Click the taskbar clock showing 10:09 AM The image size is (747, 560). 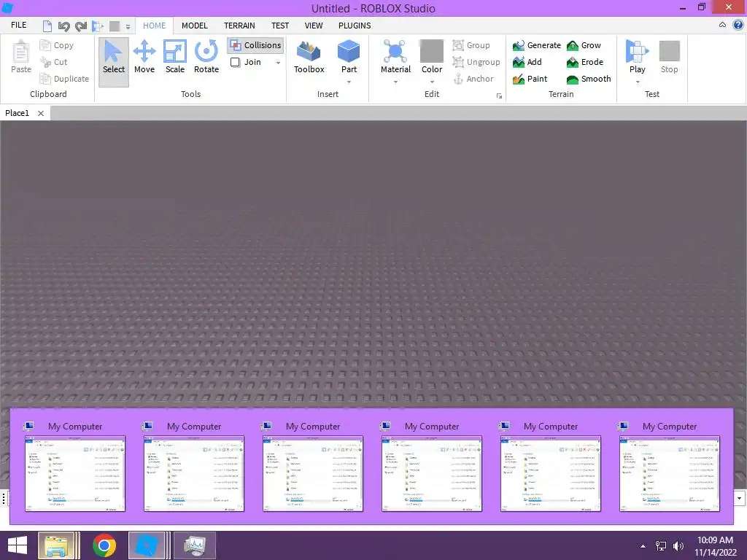715,546
